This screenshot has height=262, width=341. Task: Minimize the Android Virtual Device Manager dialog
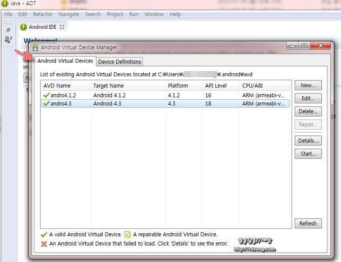coord(293,46)
